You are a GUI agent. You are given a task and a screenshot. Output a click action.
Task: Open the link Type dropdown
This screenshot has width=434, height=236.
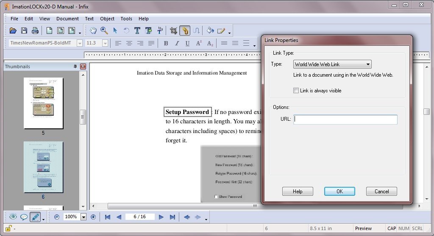tap(332, 64)
